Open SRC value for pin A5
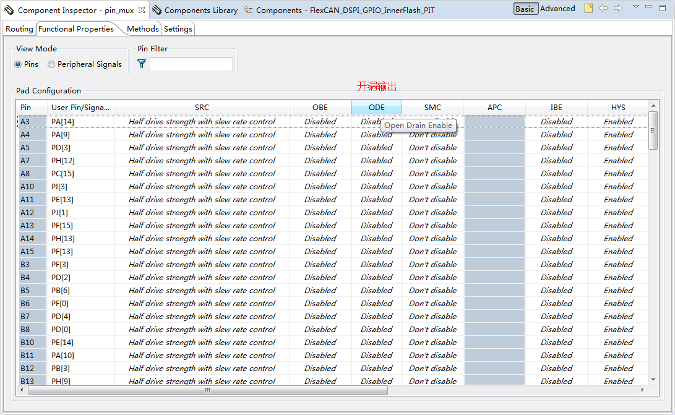Image resolution: width=675 pixels, height=415 pixels. pyautogui.click(x=202, y=147)
